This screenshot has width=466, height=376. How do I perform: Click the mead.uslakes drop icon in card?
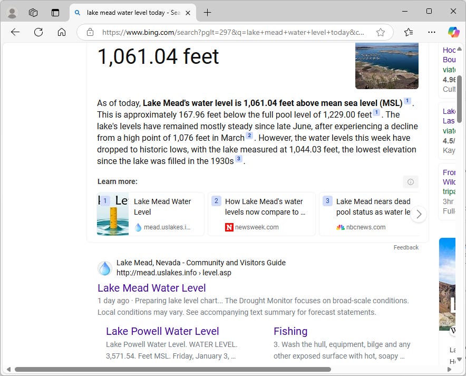[138, 227]
